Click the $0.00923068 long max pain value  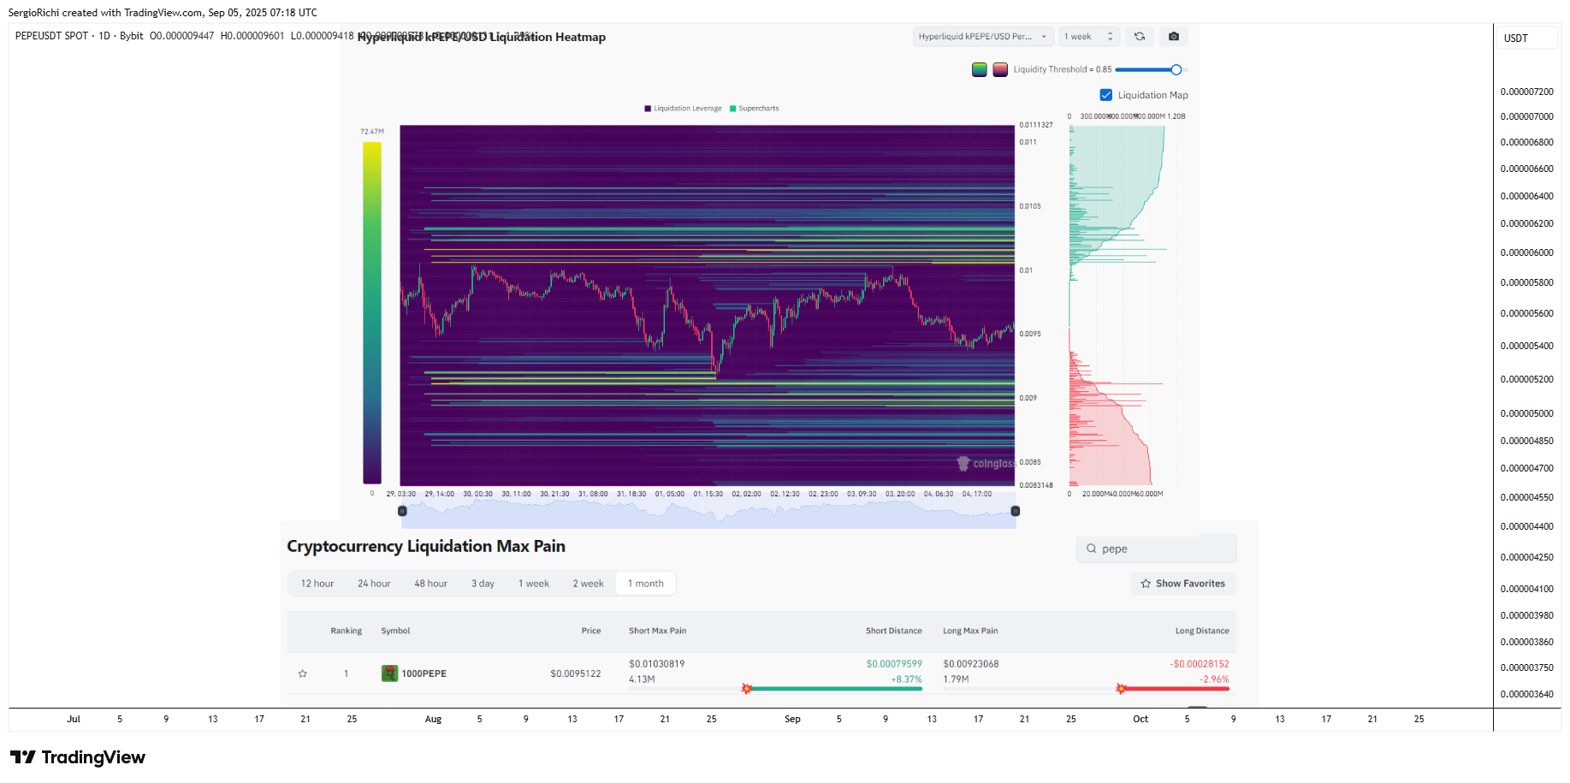click(971, 664)
